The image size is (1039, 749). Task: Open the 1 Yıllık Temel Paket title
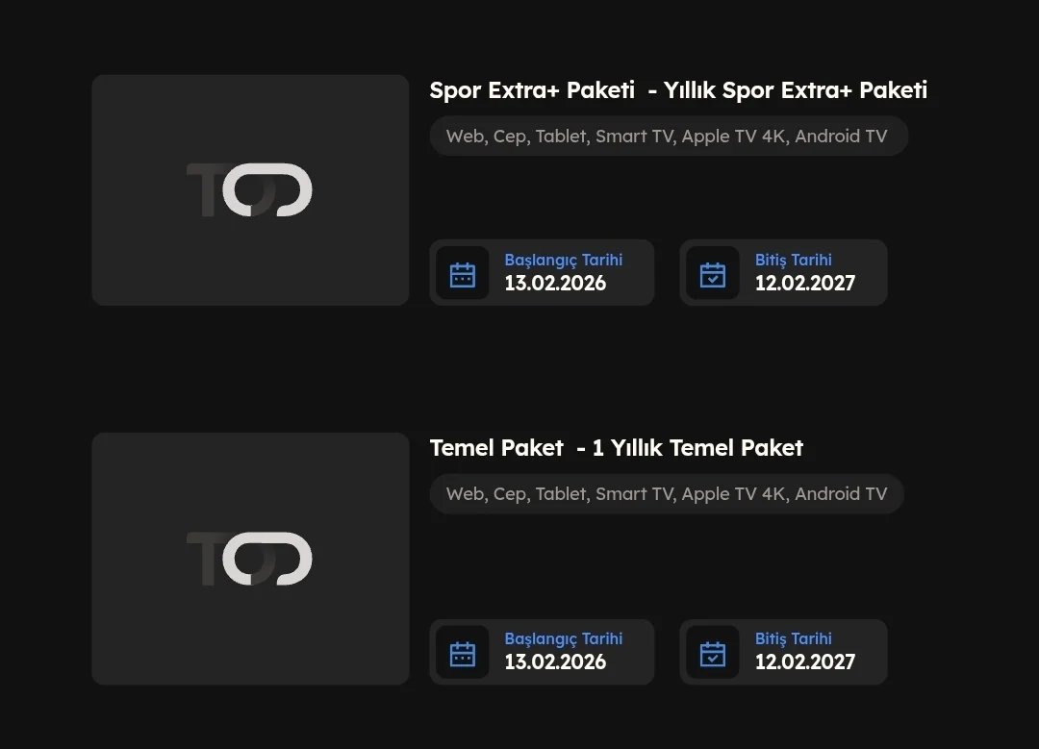[616, 448]
